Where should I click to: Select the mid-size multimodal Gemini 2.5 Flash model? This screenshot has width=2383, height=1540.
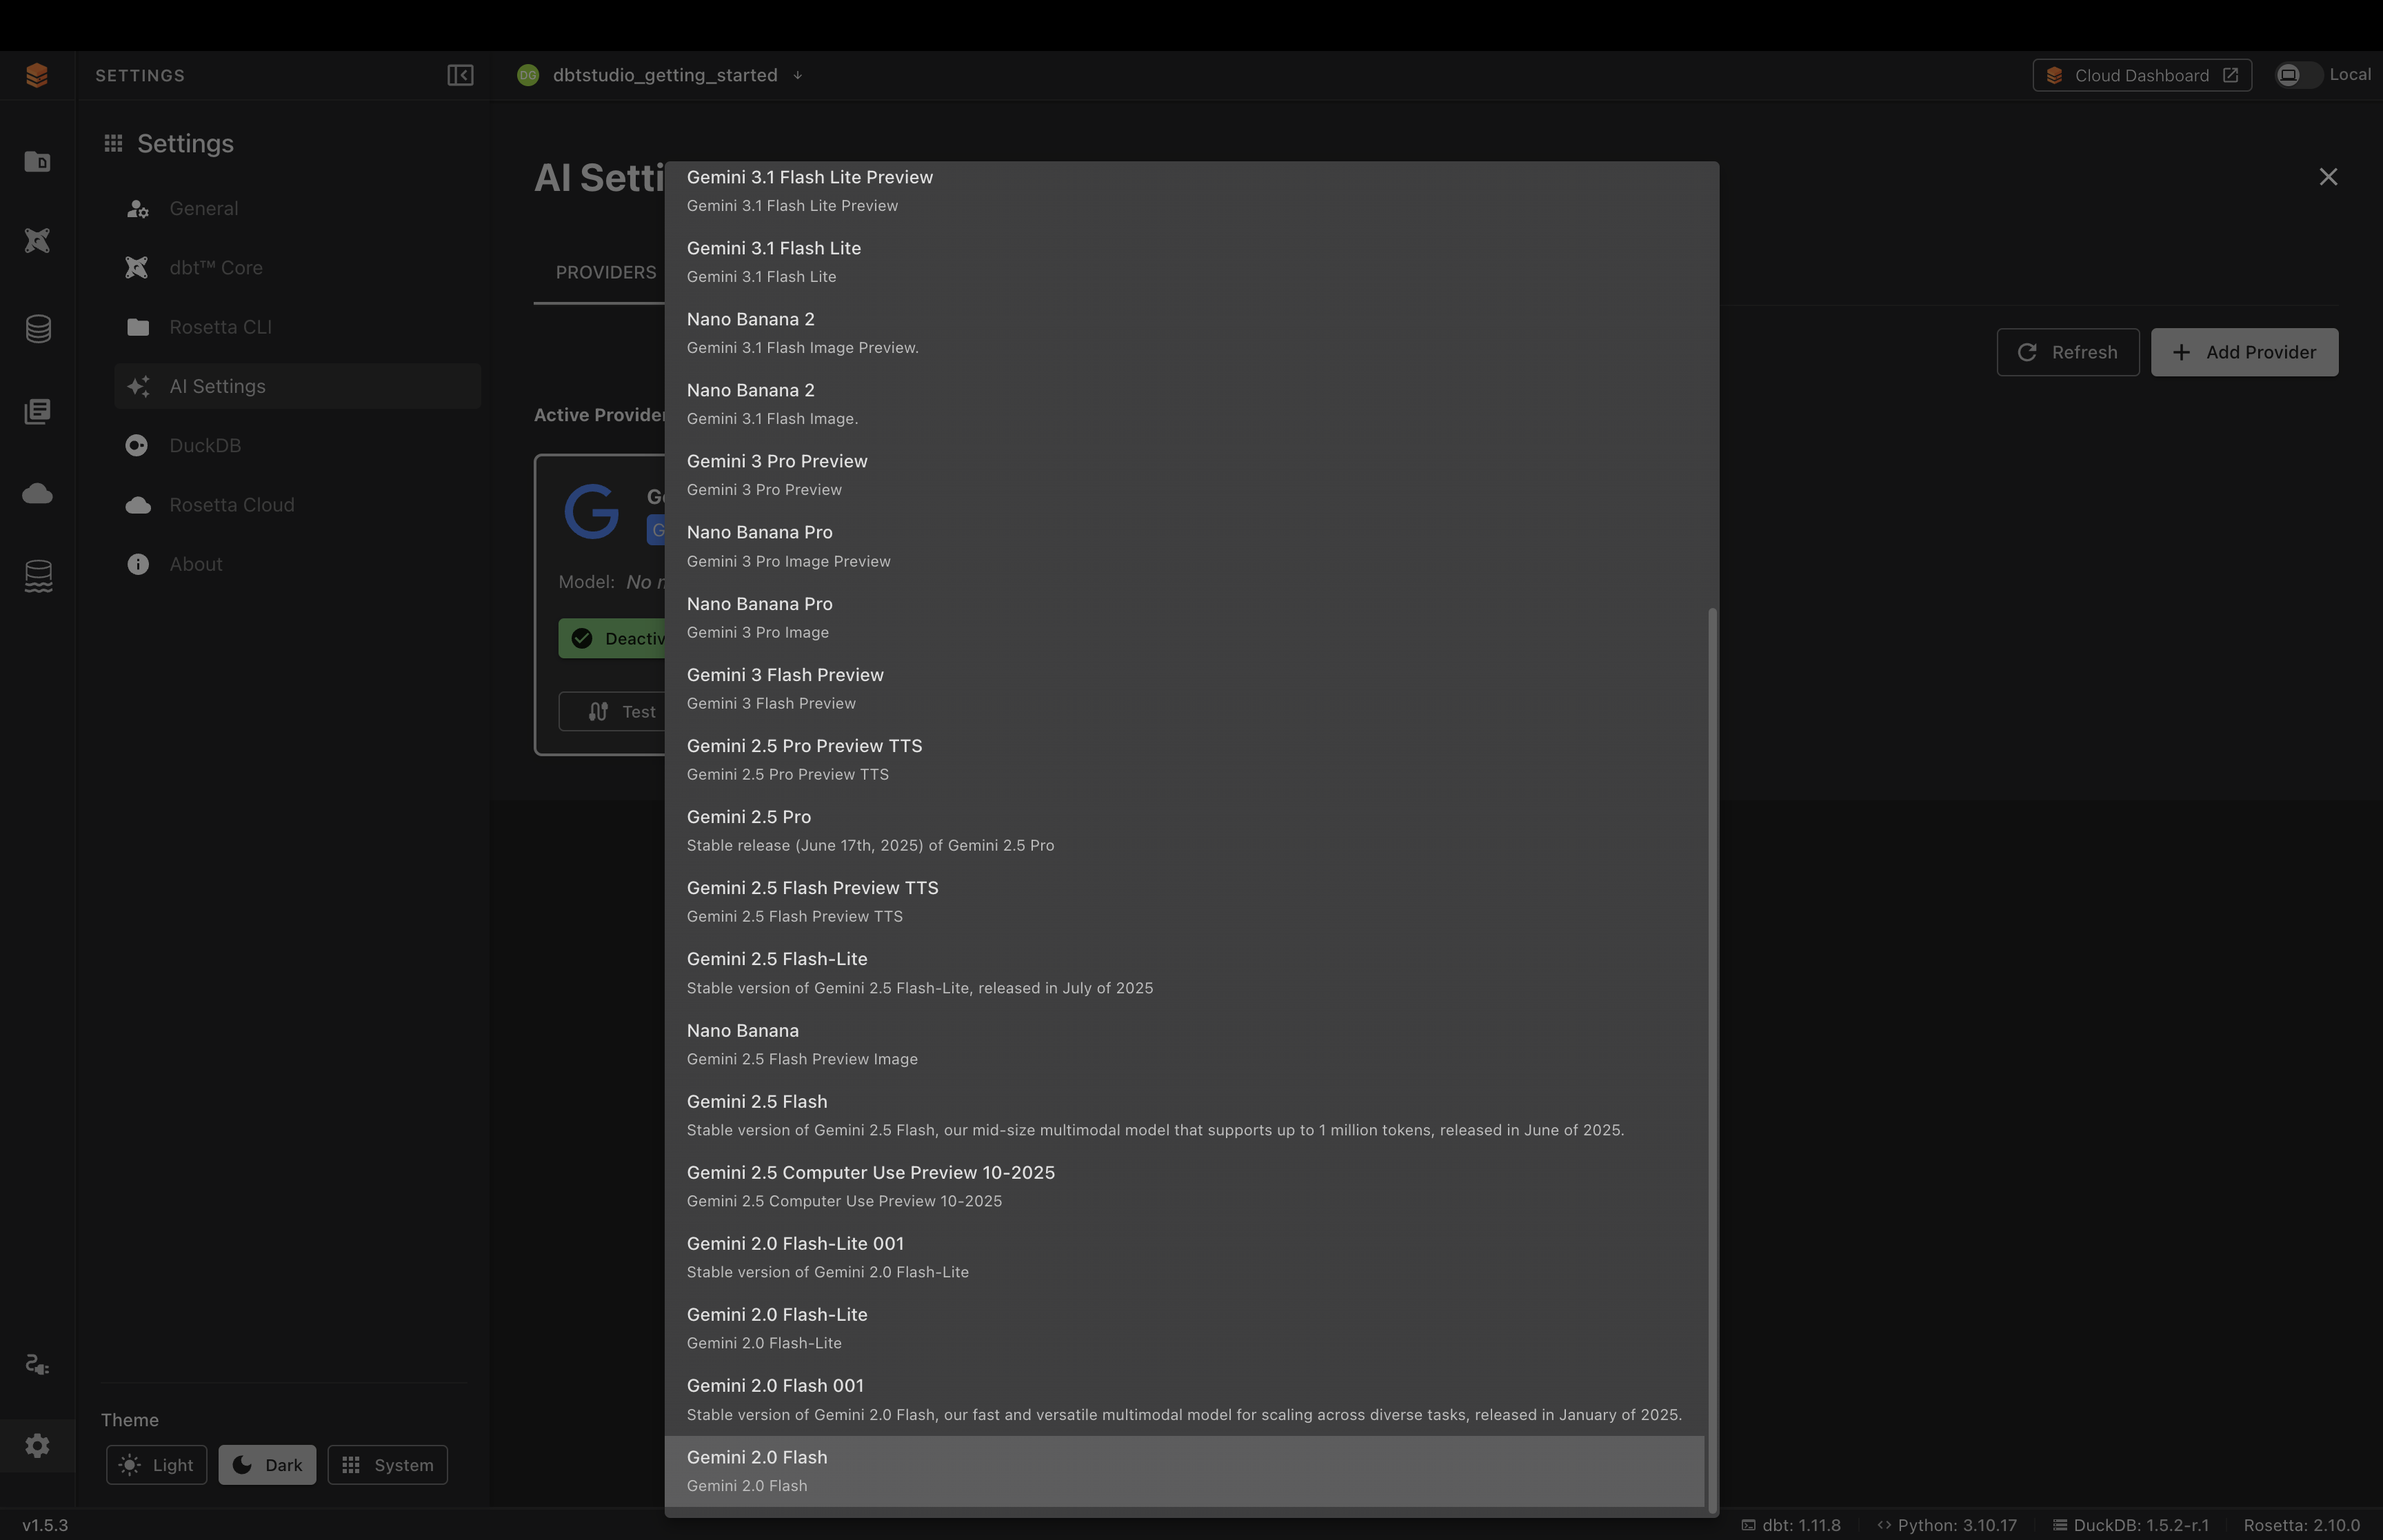point(1185,1115)
